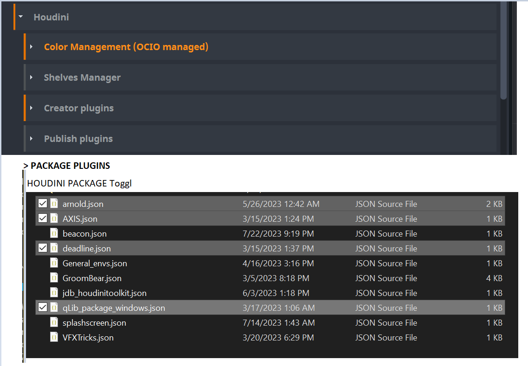
Task: Click the deadline.json file icon
Action: point(54,248)
